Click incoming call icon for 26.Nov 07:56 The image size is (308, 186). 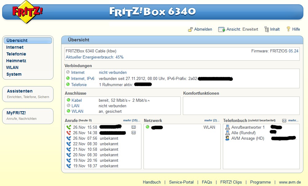click(x=69, y=138)
